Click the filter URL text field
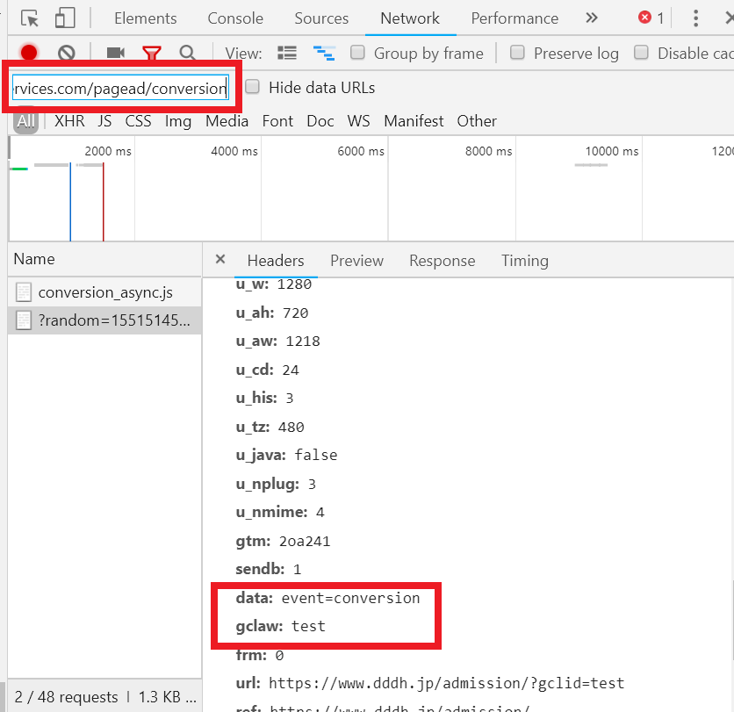Viewport: 734px width, 712px height. tap(120, 88)
